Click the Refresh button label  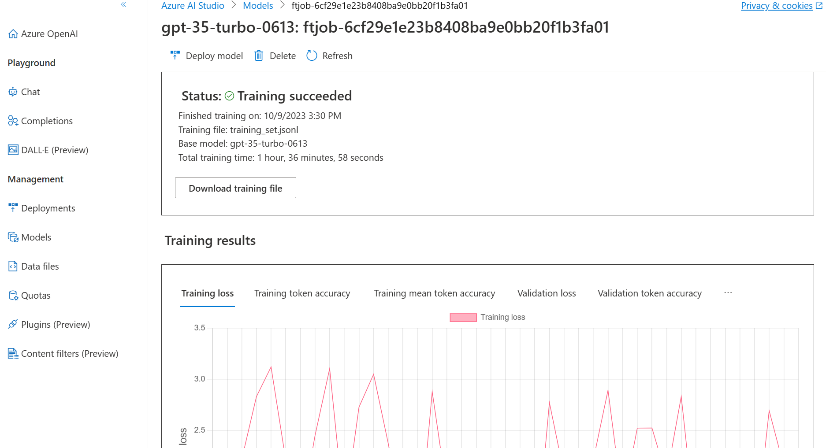click(337, 56)
